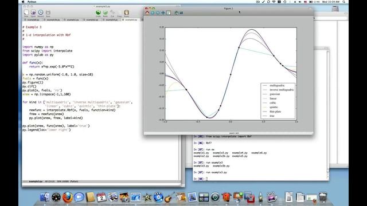367x206 pixels.
Task: Open the Python menu in menu bar
Action: [x=32, y=2]
